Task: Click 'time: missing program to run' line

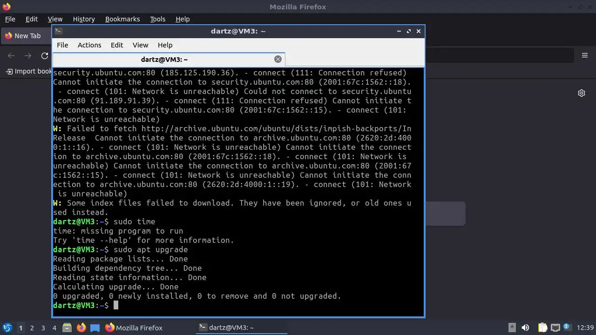Action: [x=118, y=231]
